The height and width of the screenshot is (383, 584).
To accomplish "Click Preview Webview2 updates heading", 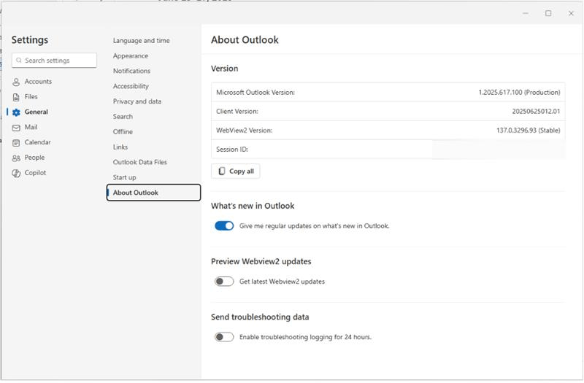I will [x=261, y=262].
